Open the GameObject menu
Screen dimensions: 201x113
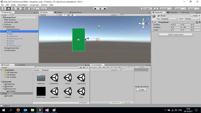coord(23,5)
